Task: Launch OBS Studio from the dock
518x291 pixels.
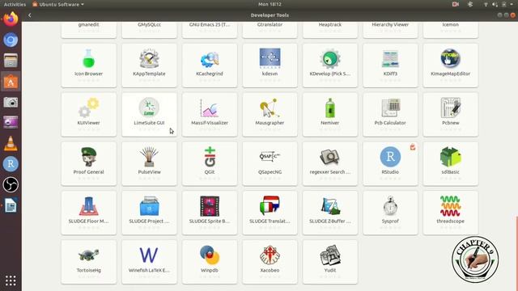Action: click(x=11, y=184)
